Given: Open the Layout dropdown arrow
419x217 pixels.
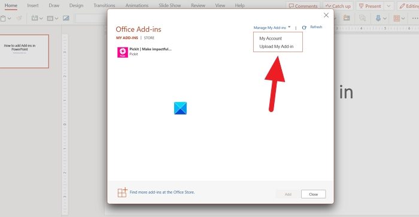Looking at the screenshot, I should pyautogui.click(x=57, y=19).
